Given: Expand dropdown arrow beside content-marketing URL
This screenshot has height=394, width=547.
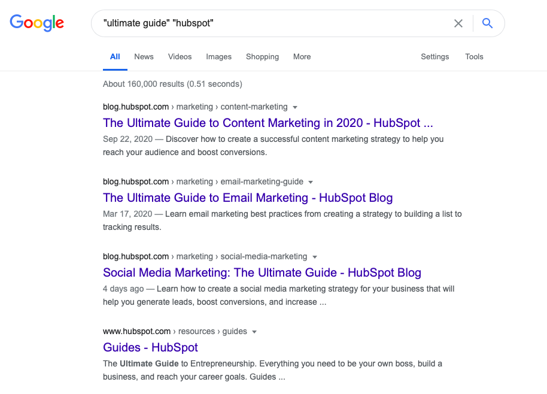Looking at the screenshot, I should click(x=294, y=107).
